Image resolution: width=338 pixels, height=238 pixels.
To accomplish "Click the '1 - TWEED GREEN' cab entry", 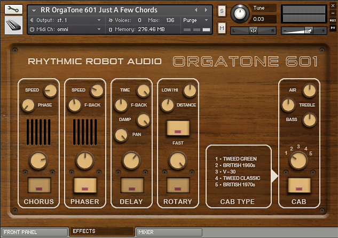I will (x=236, y=159).
